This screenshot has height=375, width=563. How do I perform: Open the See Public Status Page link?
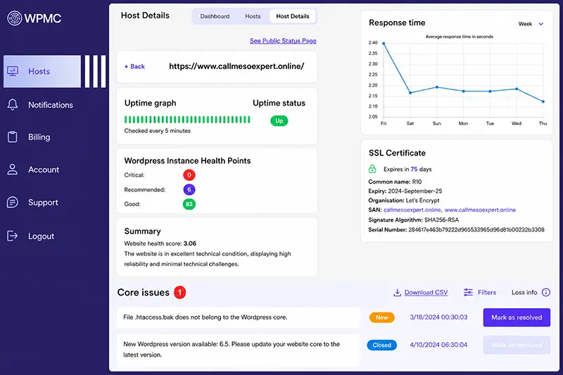(x=283, y=41)
